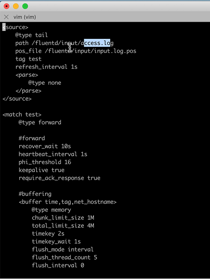Click the recover_wait 10s setting
The width and height of the screenshot is (210, 279).
click(45, 146)
